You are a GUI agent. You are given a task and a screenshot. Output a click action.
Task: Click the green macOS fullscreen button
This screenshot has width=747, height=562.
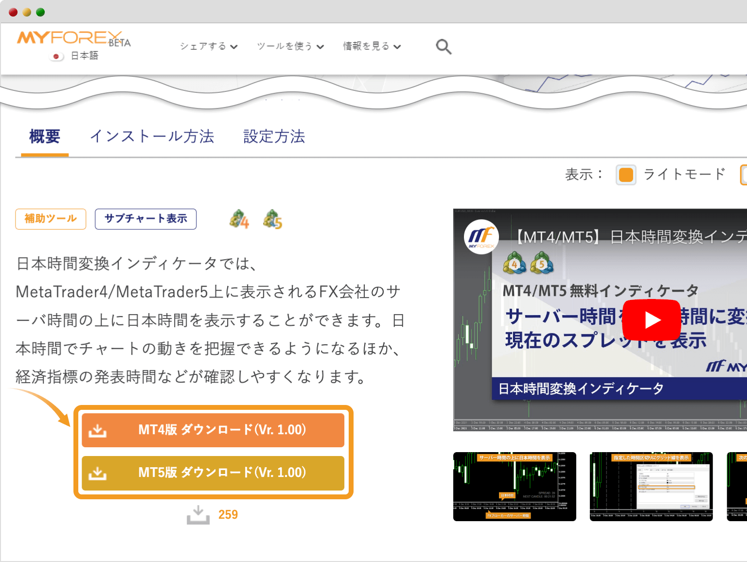pos(40,12)
